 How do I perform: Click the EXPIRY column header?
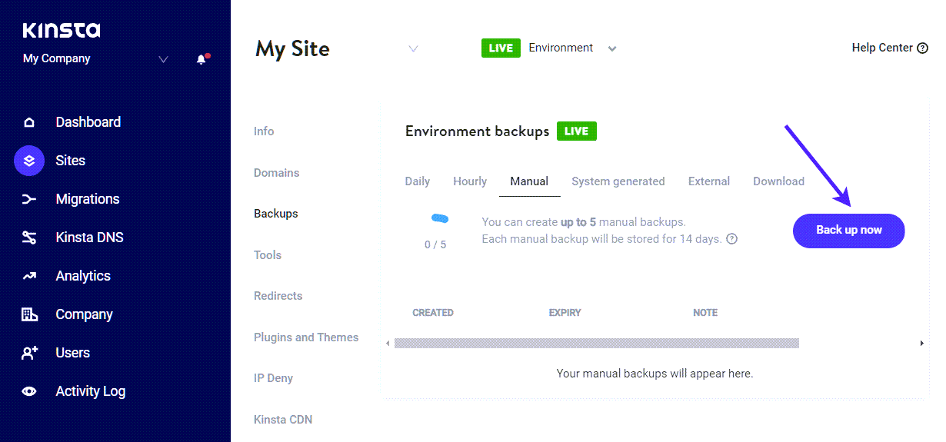[x=565, y=313]
